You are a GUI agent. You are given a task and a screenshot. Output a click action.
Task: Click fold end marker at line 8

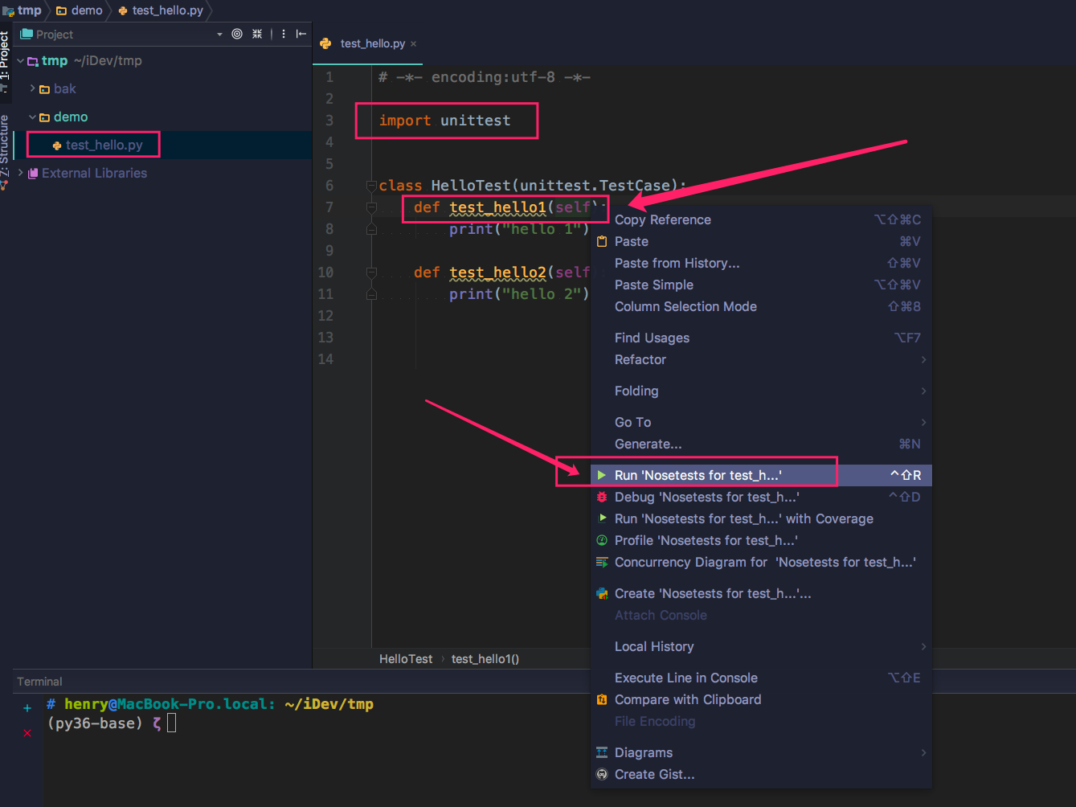tap(371, 230)
